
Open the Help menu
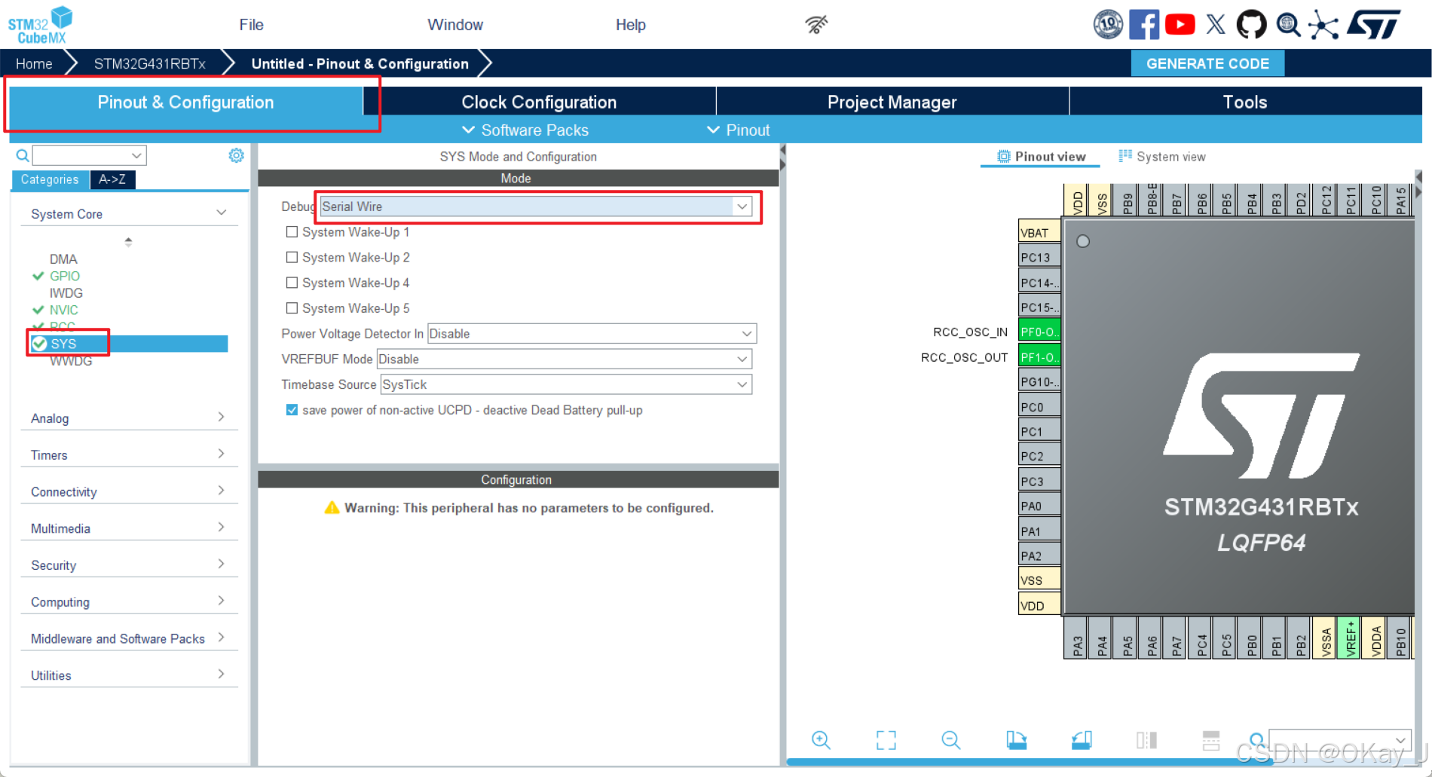pyautogui.click(x=630, y=25)
